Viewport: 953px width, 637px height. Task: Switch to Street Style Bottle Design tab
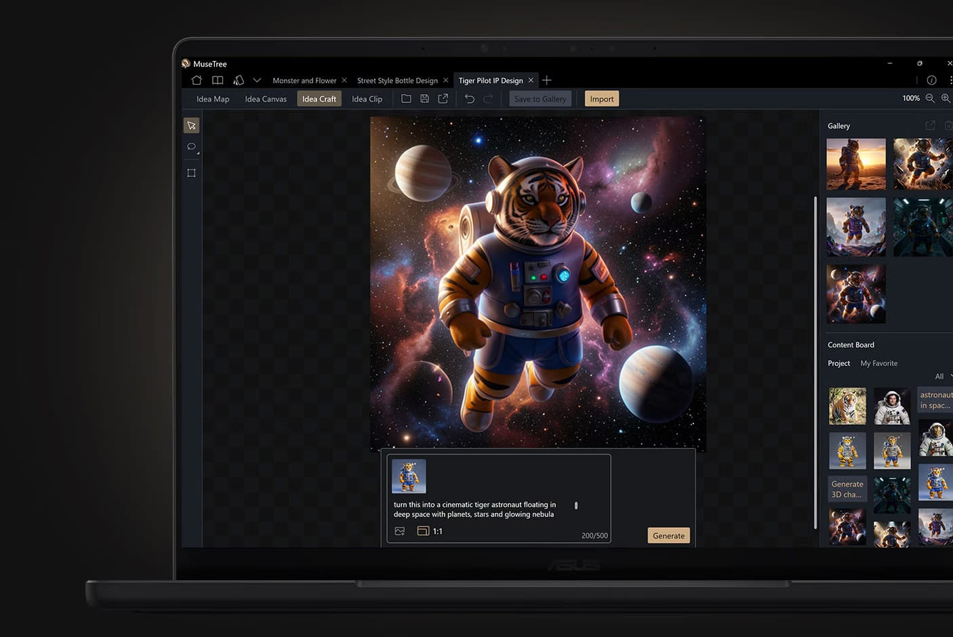397,81
